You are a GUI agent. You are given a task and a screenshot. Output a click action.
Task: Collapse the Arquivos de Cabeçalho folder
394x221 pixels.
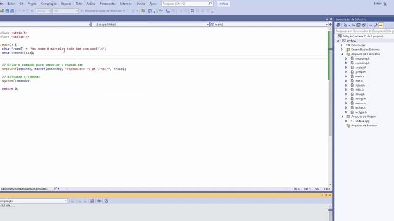point(342,54)
